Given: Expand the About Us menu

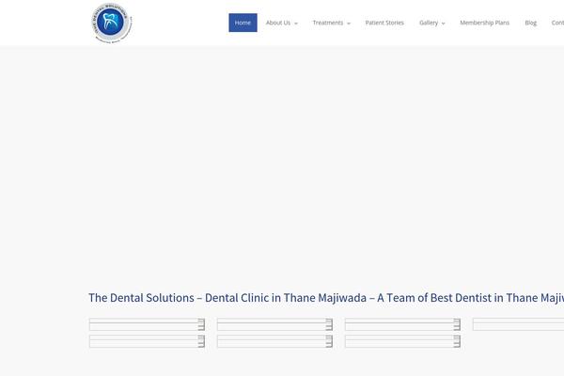Looking at the screenshot, I should (282, 23).
